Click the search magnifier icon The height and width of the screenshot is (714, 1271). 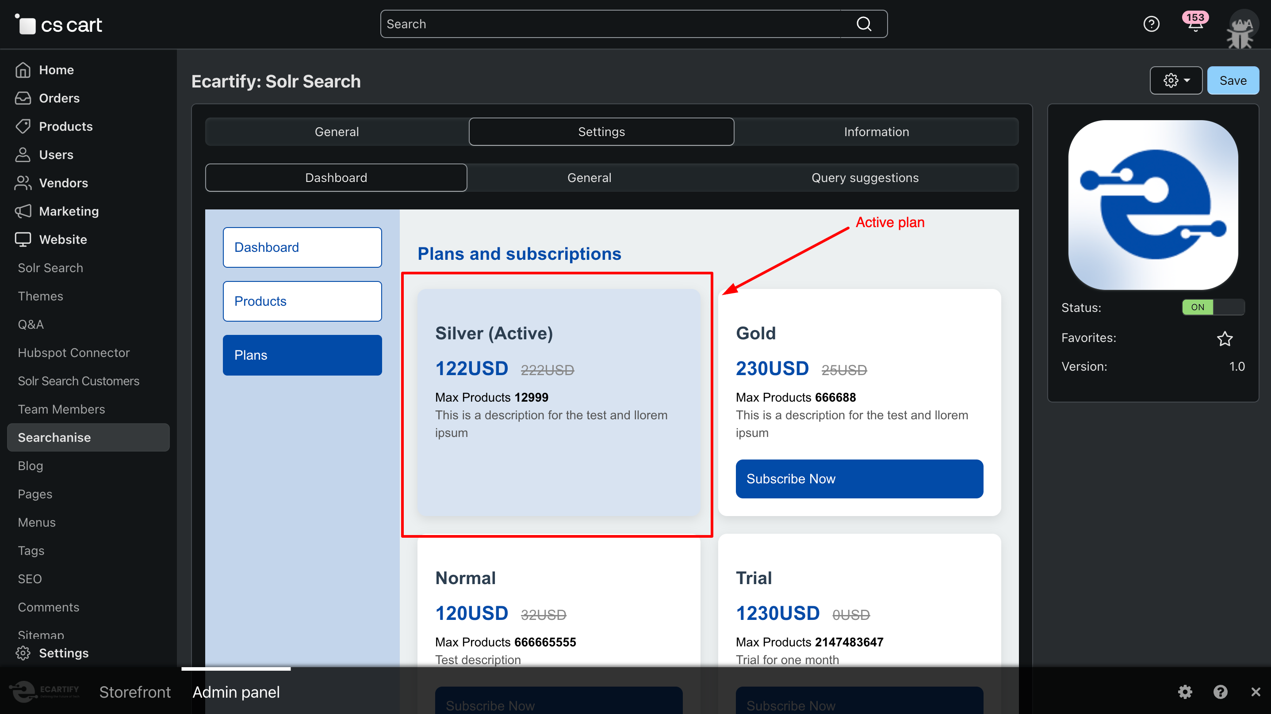[x=863, y=23]
